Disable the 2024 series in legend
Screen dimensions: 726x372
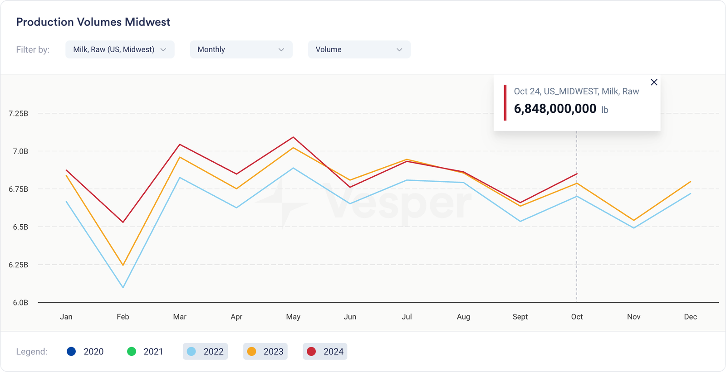325,352
